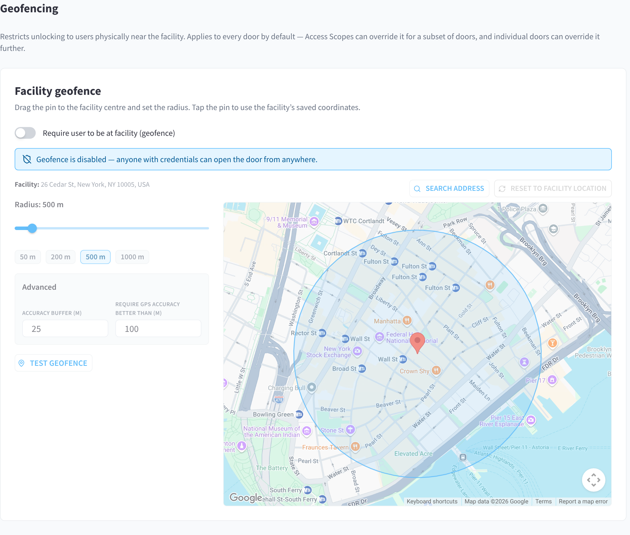Click the facility address 26 Cedar St text
630x535 pixels.
point(95,184)
